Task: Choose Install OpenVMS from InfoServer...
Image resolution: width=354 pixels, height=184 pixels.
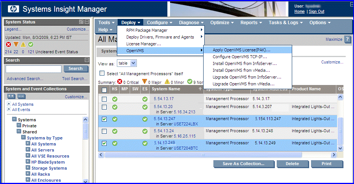Action: (248, 63)
